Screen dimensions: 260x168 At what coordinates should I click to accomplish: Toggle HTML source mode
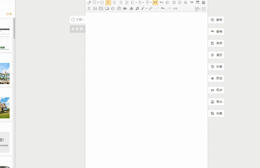pos(175,9)
